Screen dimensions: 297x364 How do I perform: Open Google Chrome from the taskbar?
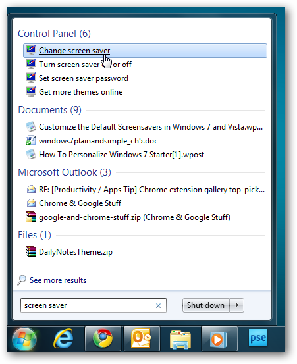[103, 339]
